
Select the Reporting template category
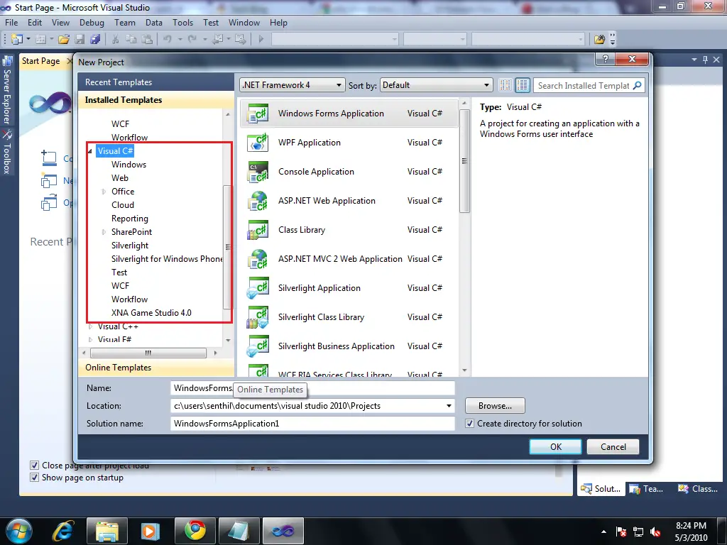[130, 219]
